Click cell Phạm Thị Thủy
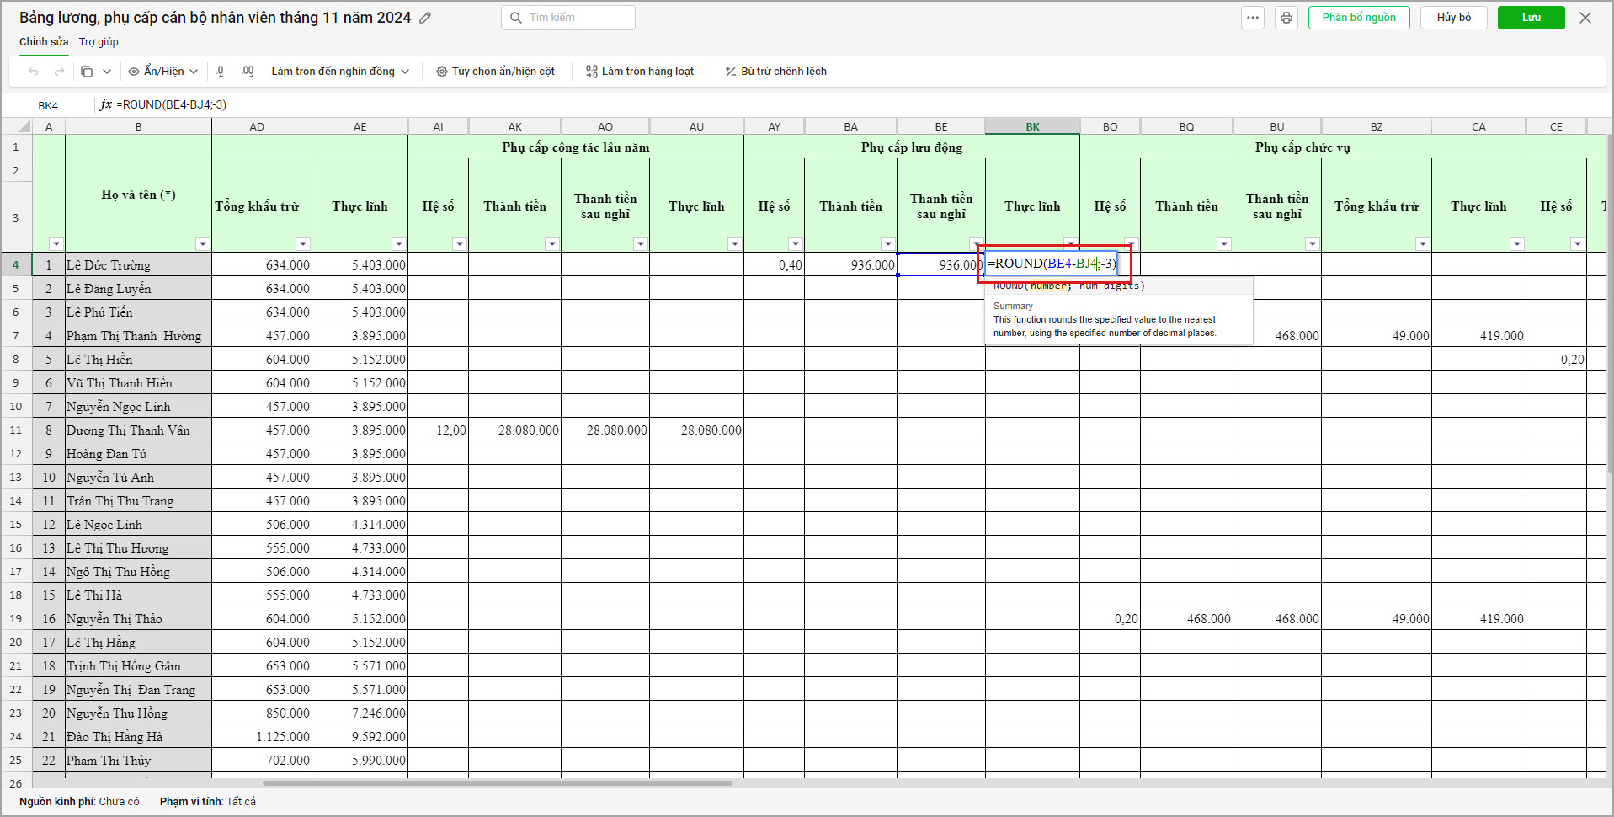 (138, 760)
